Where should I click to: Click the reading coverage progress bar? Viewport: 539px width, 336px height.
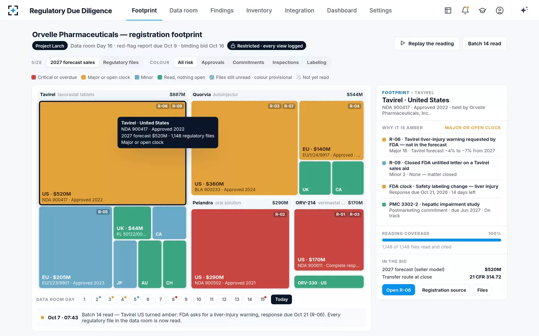pos(442,240)
